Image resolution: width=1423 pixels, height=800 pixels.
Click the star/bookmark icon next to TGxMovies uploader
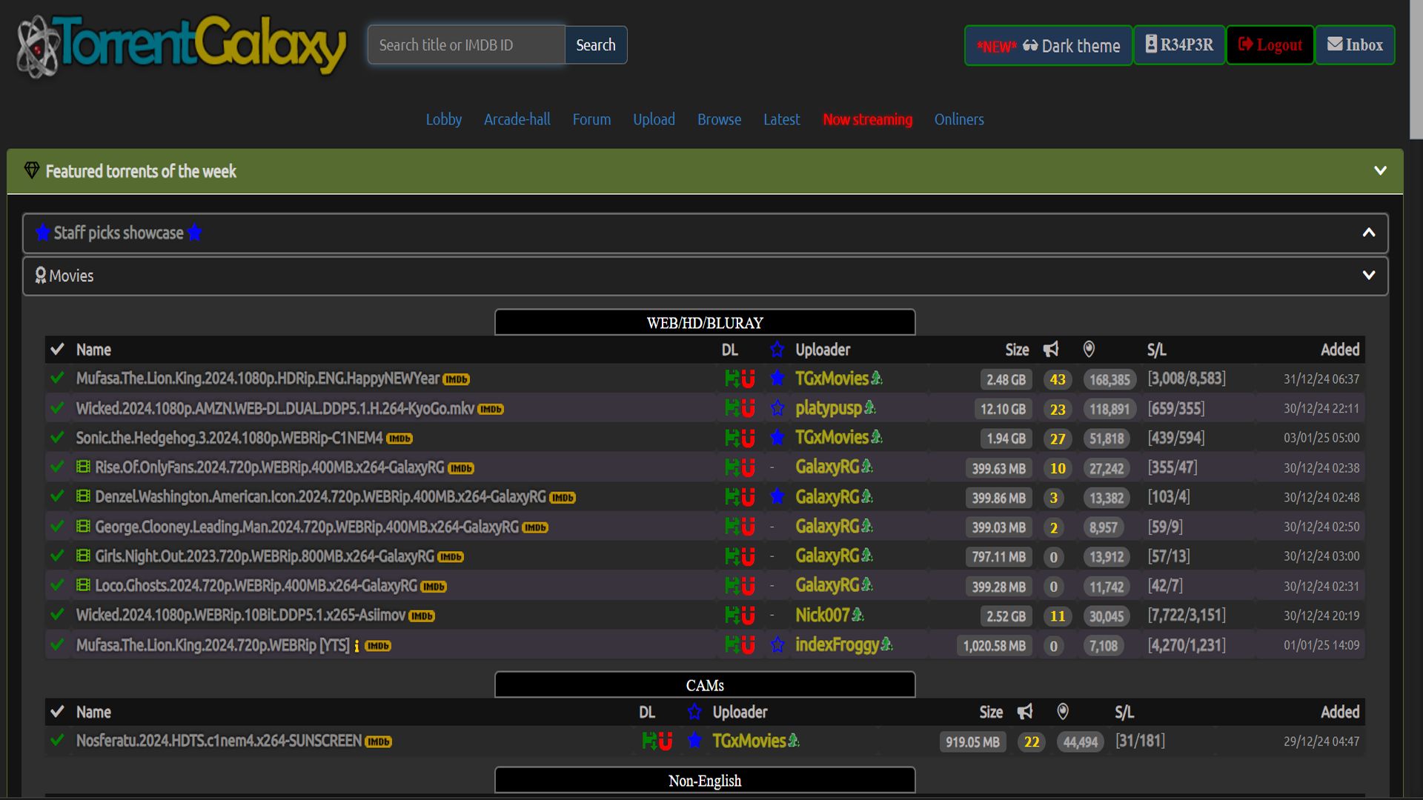(776, 379)
